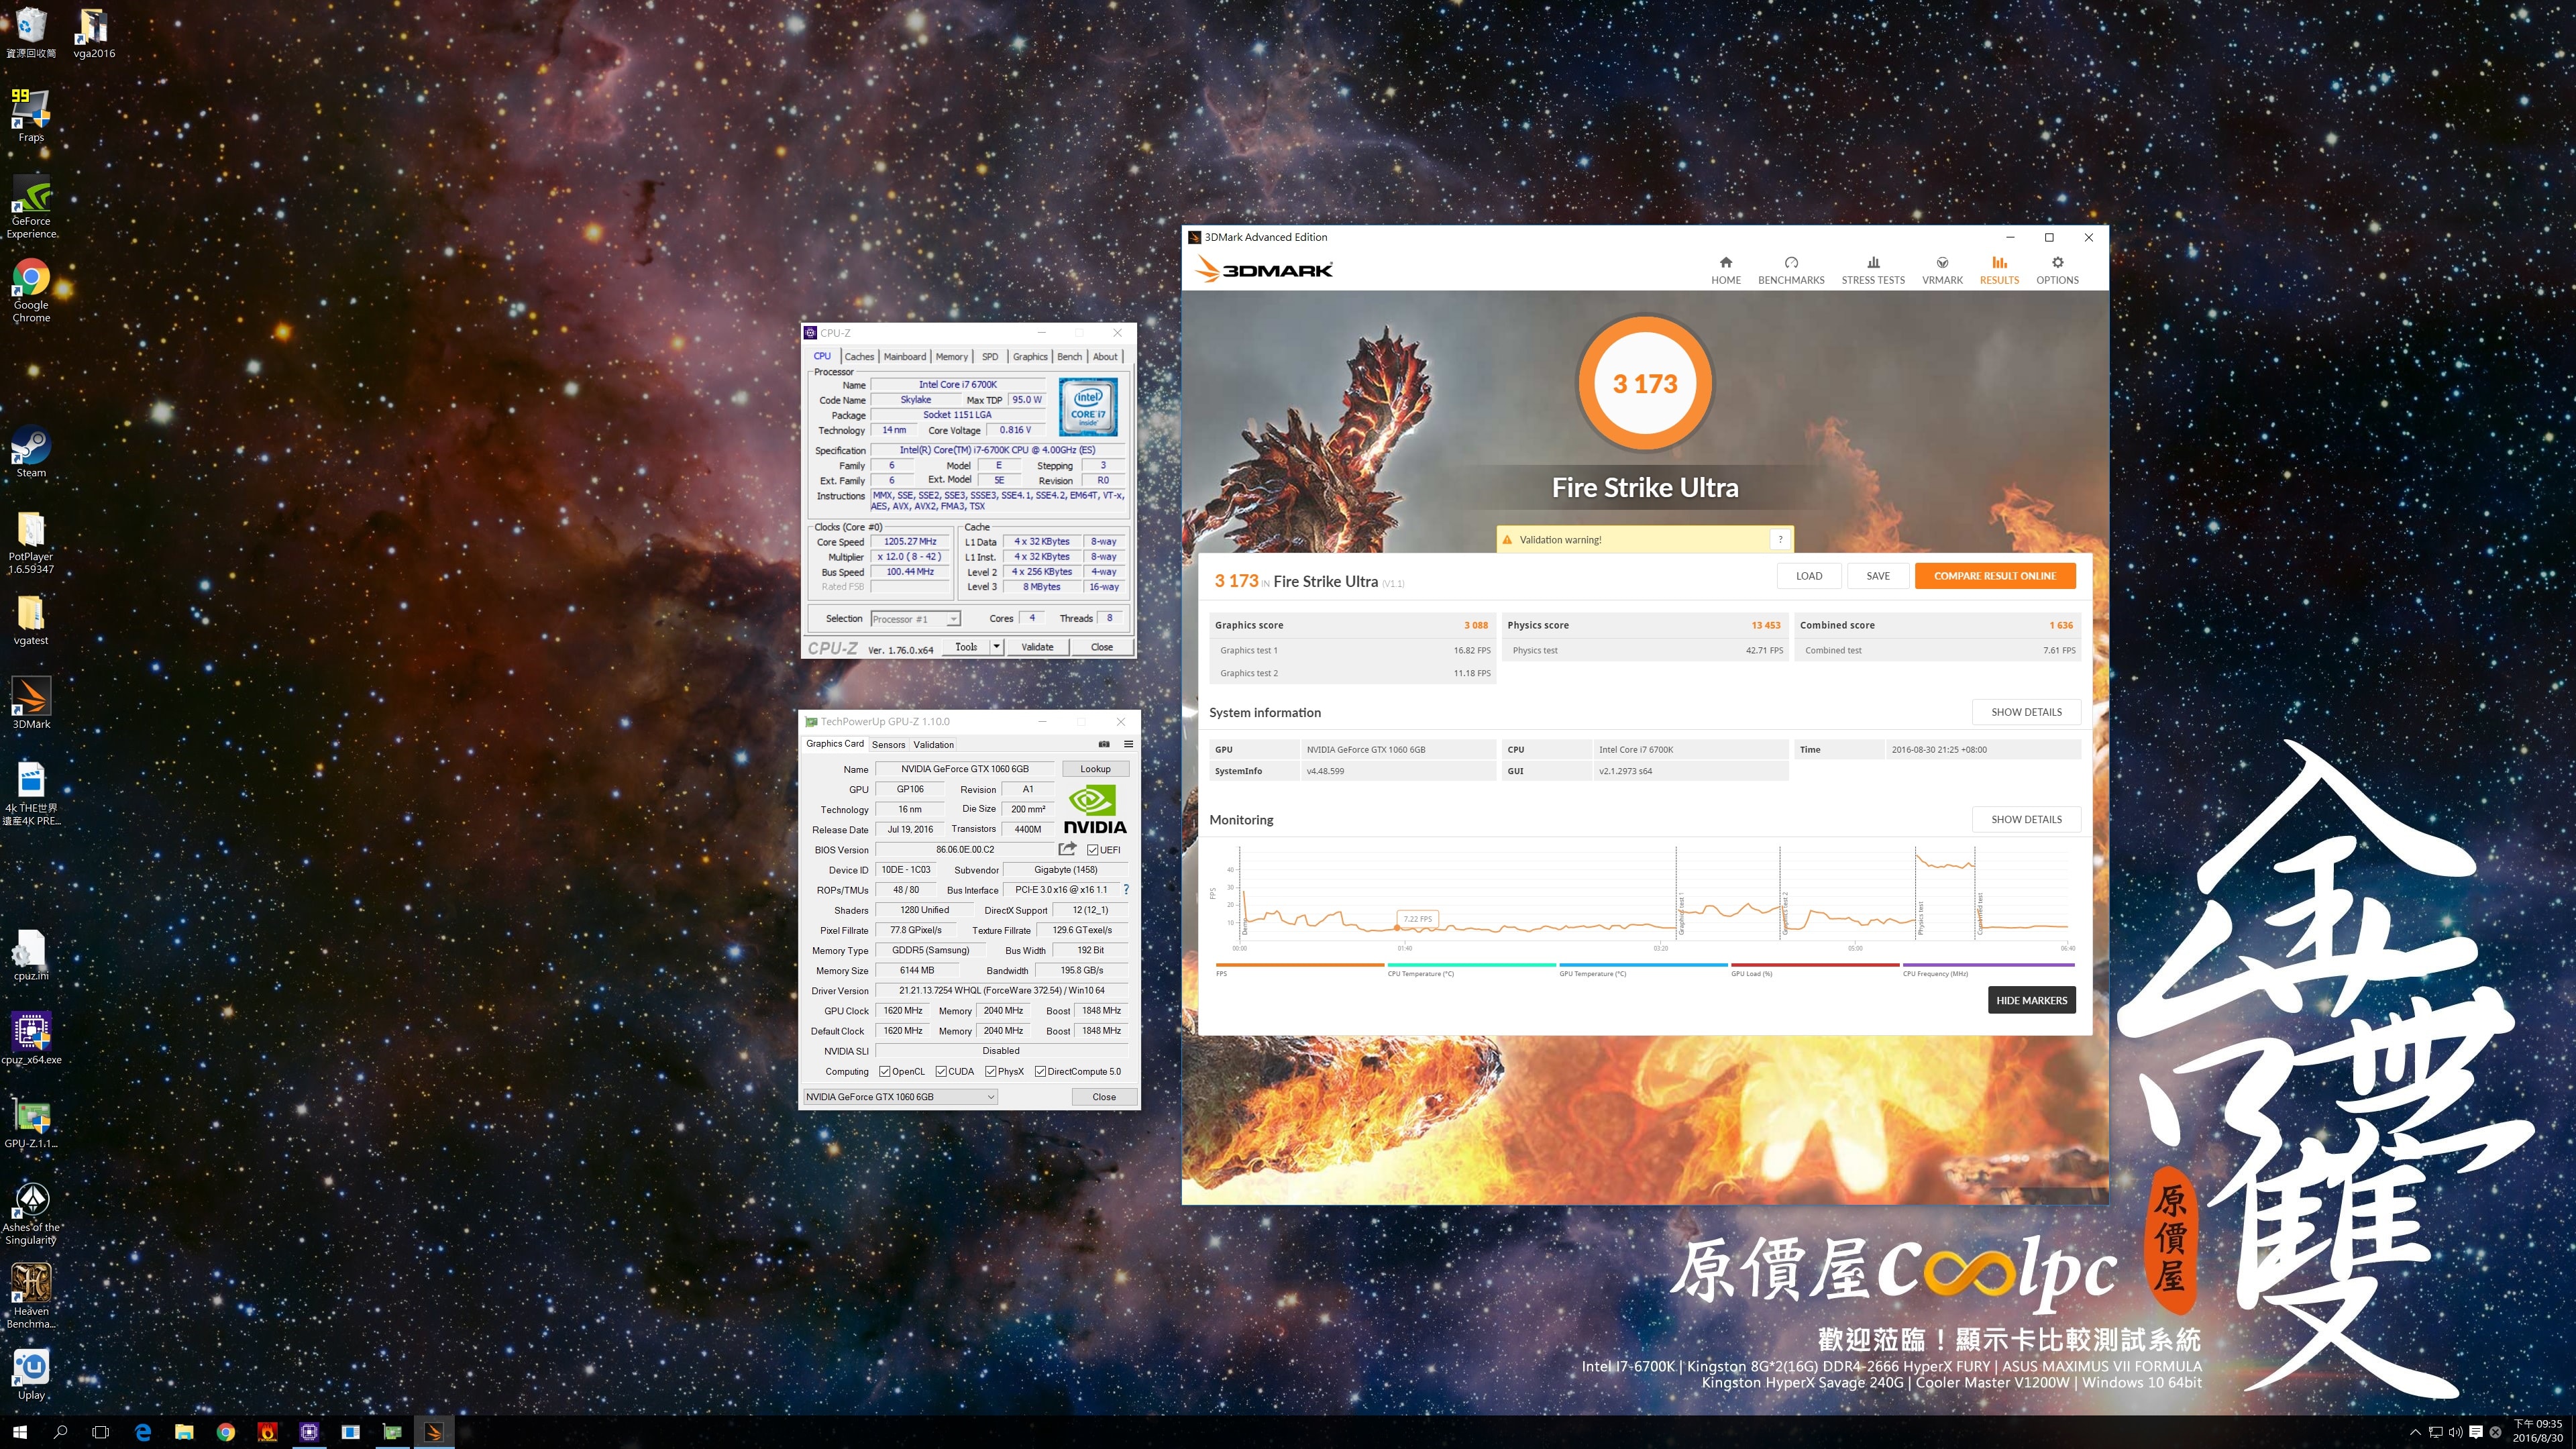Show details for System information
Screen dimensions: 2576x1449
click(2026, 712)
